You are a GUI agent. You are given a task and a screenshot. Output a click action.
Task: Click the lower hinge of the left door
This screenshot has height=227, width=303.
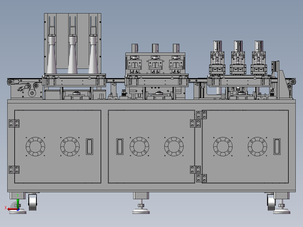pyautogui.click(x=14, y=170)
